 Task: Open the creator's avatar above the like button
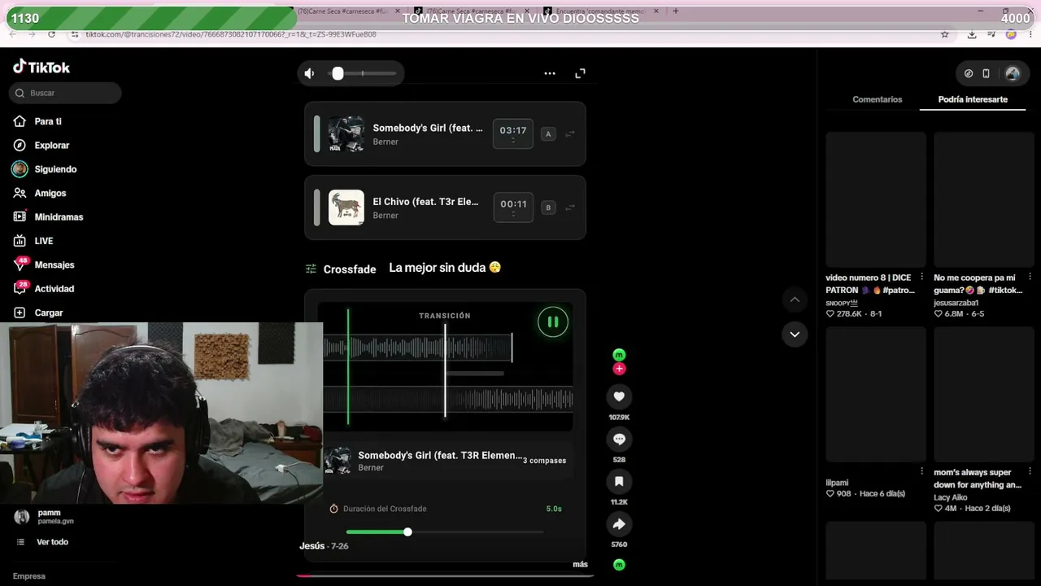tap(619, 355)
